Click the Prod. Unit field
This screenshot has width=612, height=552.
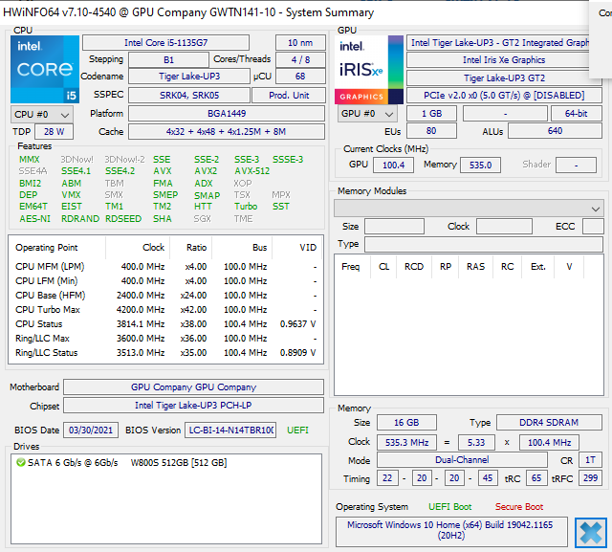[289, 96]
